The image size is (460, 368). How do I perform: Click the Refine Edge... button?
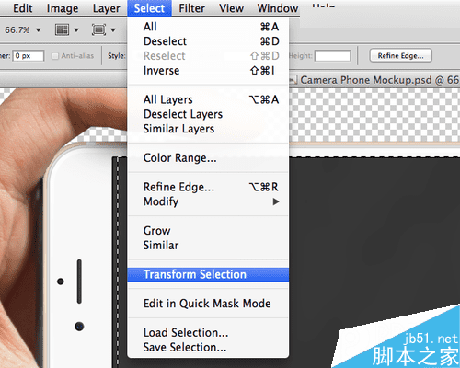pyautogui.click(x=400, y=55)
